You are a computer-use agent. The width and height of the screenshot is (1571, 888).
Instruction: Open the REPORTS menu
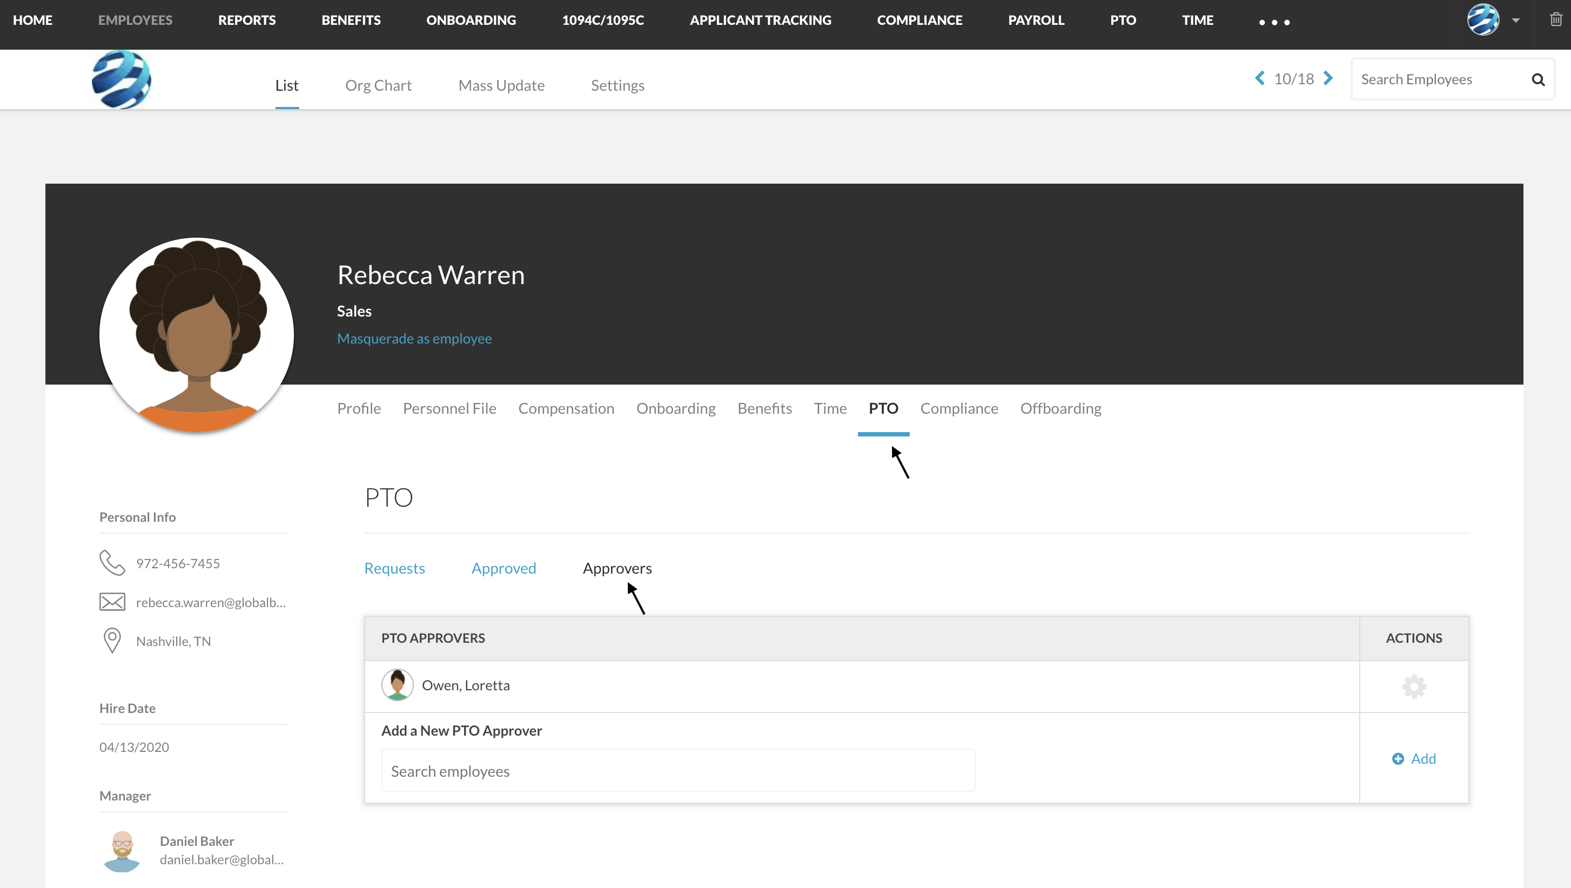(x=247, y=20)
